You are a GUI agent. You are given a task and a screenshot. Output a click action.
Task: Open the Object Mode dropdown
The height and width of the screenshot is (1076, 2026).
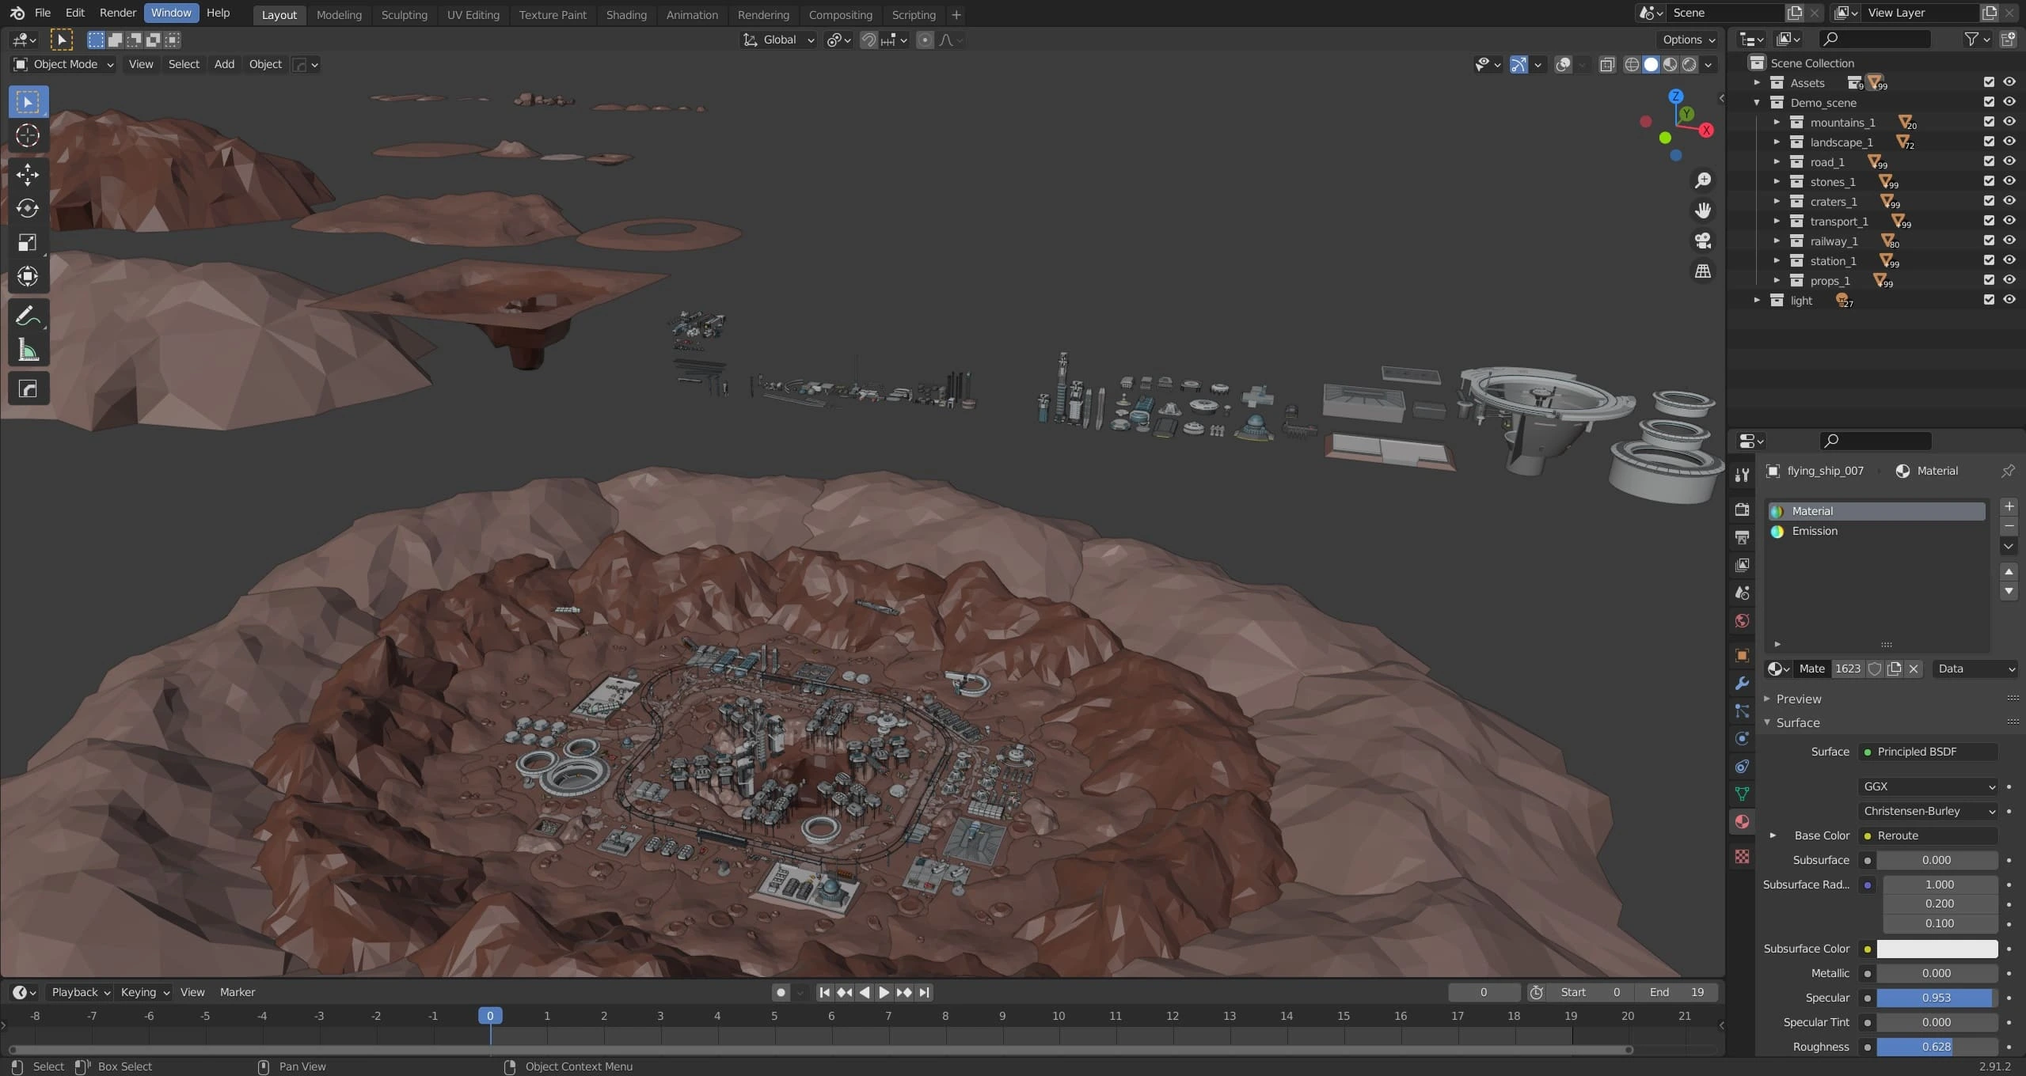point(65,65)
